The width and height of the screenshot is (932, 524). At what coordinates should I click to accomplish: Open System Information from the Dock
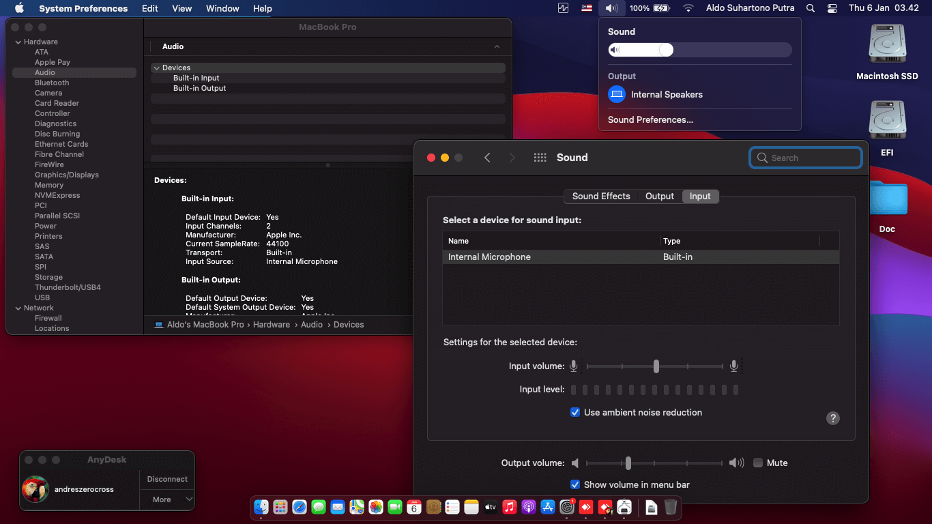[624, 507]
